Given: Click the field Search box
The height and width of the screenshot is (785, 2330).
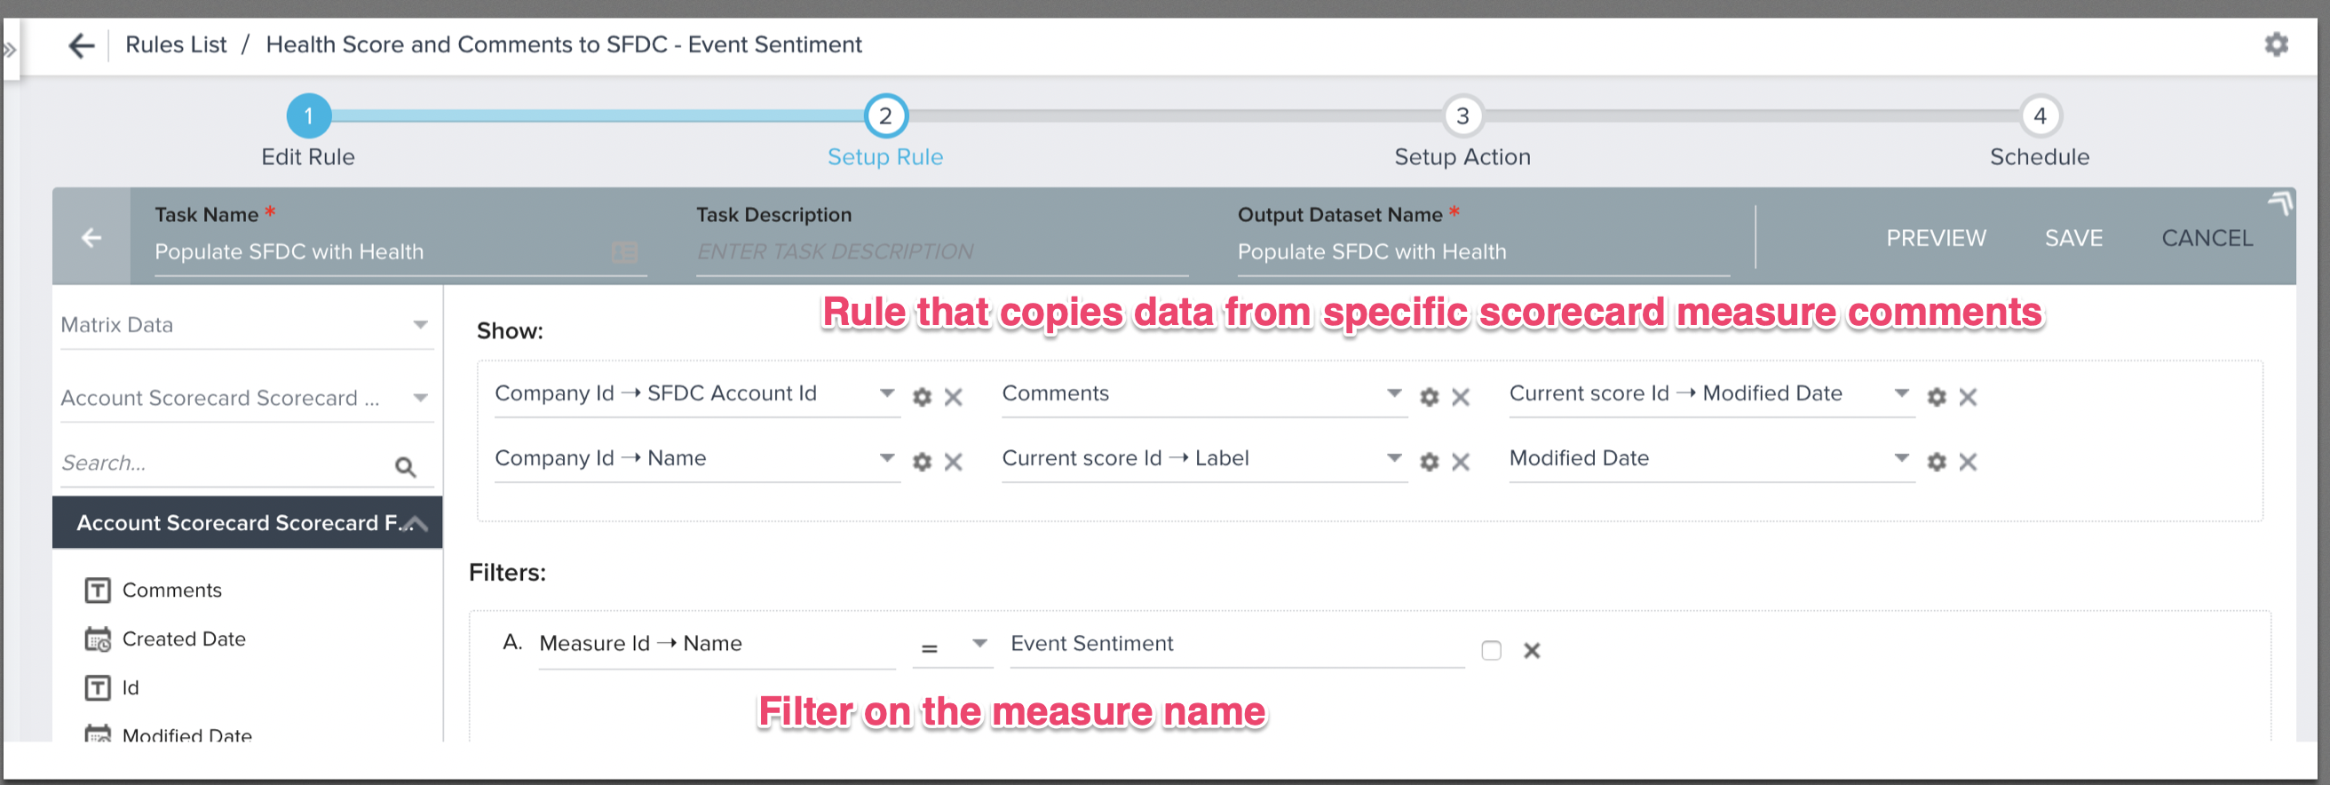Looking at the screenshot, I should coord(246,464).
